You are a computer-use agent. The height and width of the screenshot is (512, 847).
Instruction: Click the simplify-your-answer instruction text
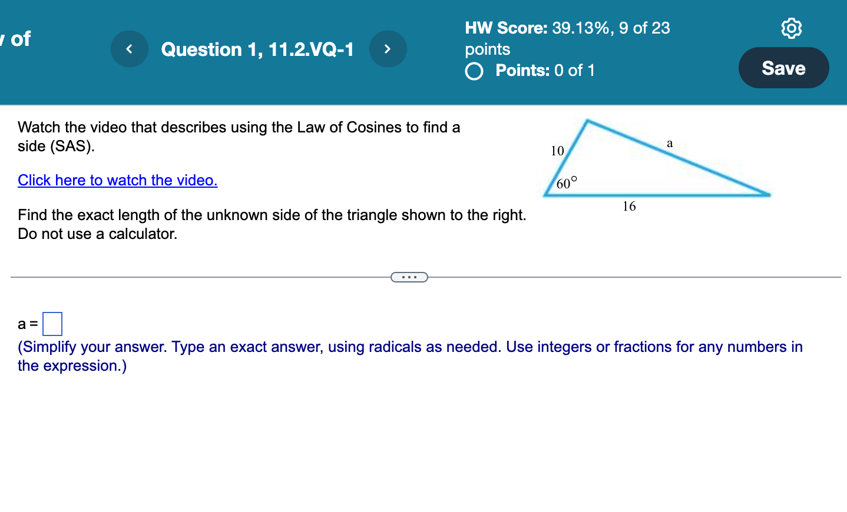[x=411, y=355]
